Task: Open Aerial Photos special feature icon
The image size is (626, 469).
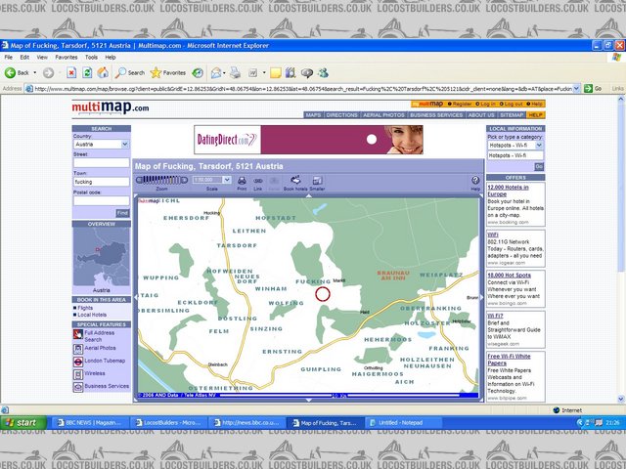Action: (x=78, y=348)
